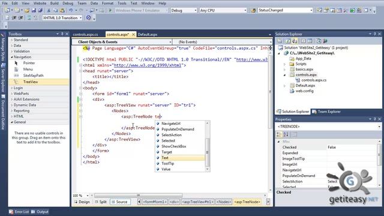This screenshot has width=384, height=216.
Task: Switch to Source view
Action: [119, 202]
